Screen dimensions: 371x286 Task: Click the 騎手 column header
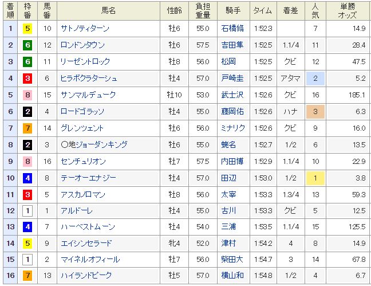pyautogui.click(x=232, y=10)
